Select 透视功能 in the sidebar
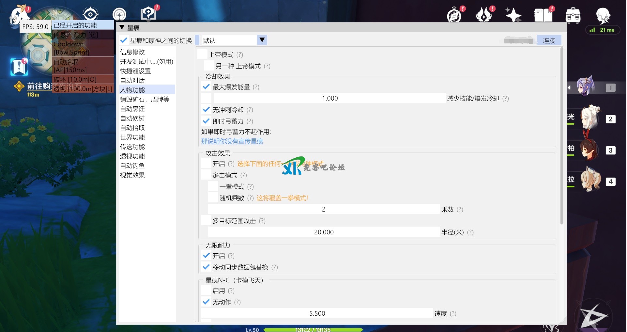Screen dimensions: 627x332 pos(132,156)
